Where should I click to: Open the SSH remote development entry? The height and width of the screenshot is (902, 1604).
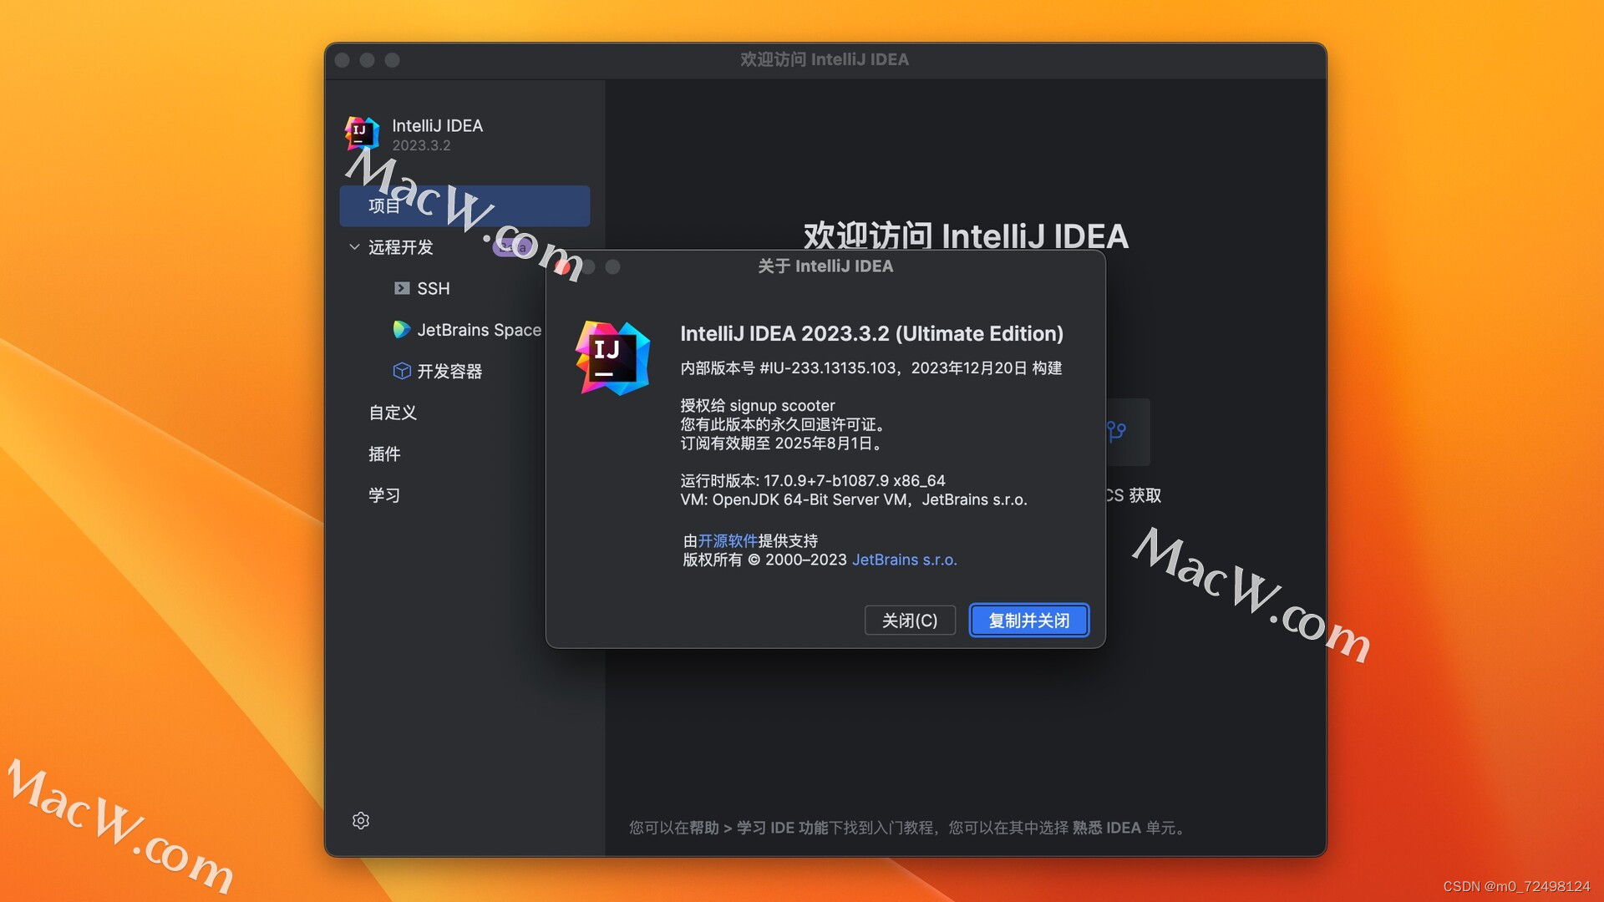434,288
